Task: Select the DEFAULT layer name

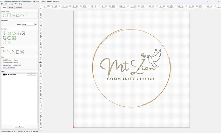Action: [x=13, y=75]
